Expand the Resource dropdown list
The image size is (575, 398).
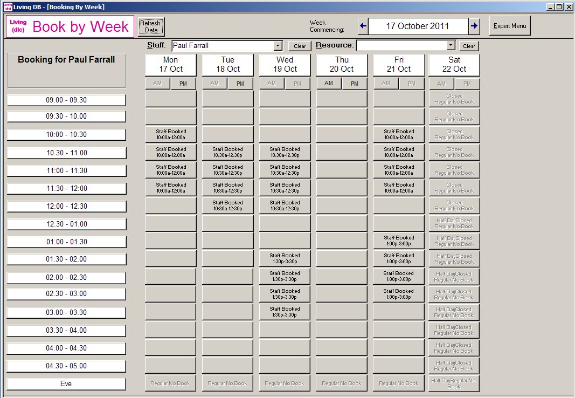click(x=451, y=46)
